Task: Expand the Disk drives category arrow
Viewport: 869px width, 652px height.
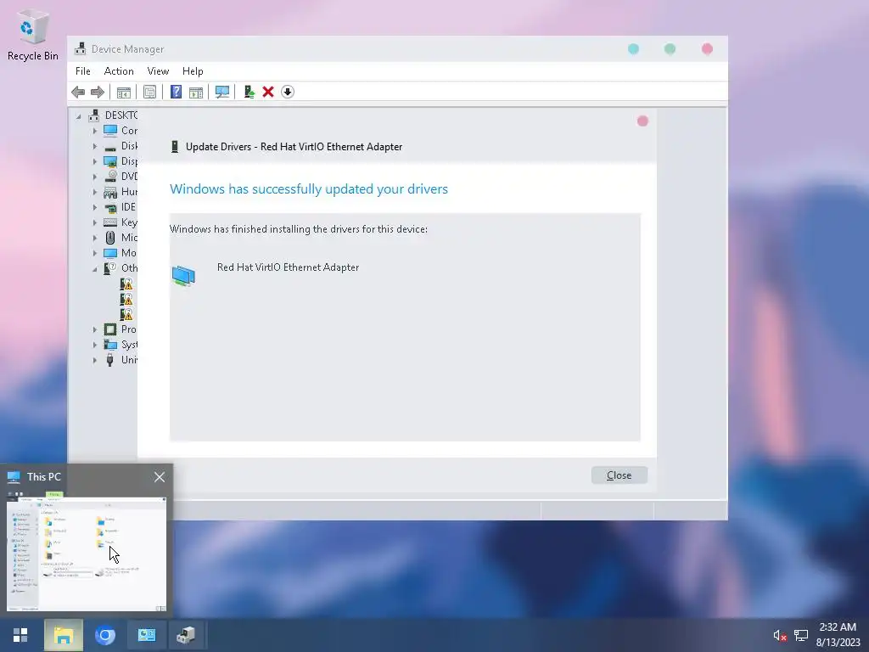Action: tap(95, 146)
